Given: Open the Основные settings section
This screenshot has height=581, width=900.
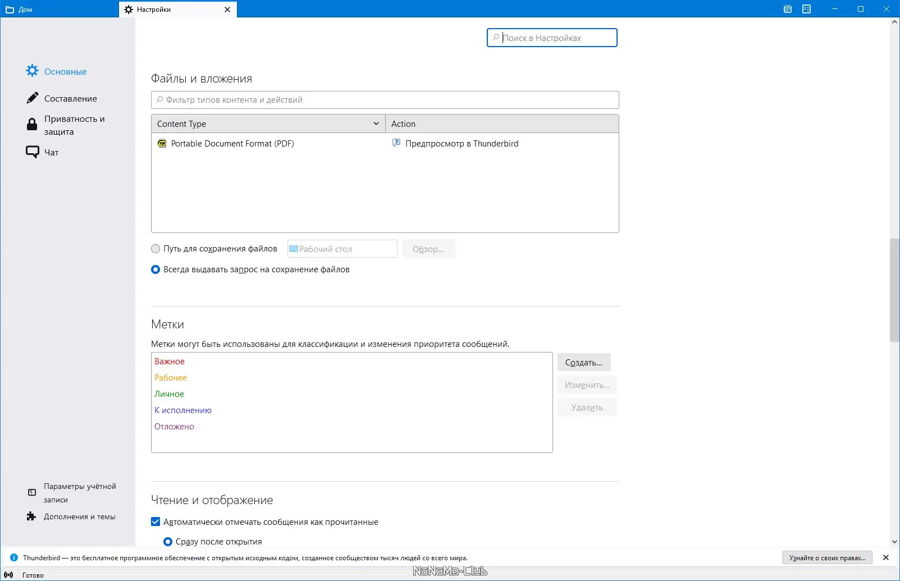Looking at the screenshot, I should pyautogui.click(x=57, y=71).
